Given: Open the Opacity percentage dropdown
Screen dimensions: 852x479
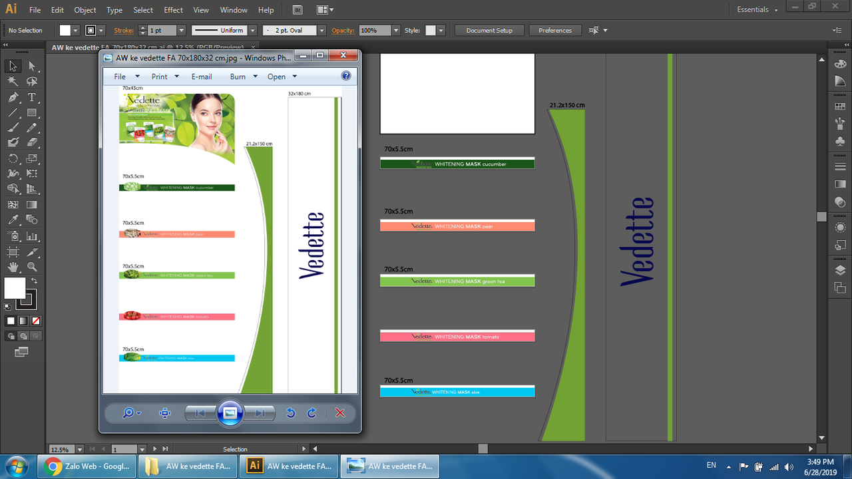Looking at the screenshot, I should (x=396, y=31).
